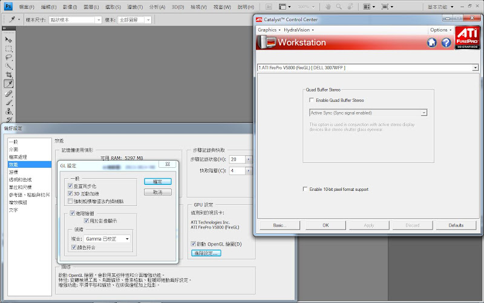Click 確定 in GL 設定 dialog
This screenshot has width=484, height=303.
click(158, 181)
